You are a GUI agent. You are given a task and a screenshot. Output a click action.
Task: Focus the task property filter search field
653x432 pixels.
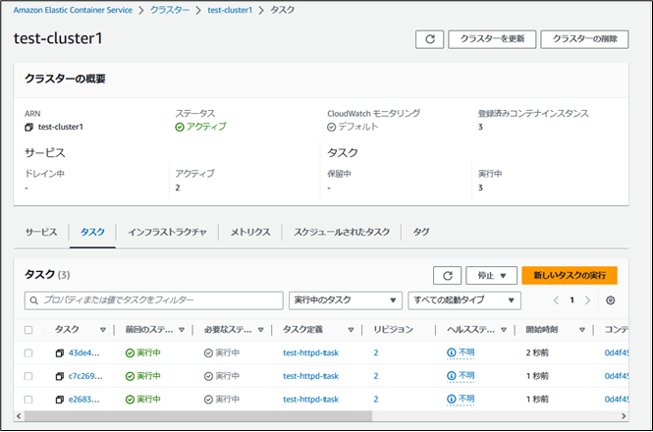pos(153,300)
